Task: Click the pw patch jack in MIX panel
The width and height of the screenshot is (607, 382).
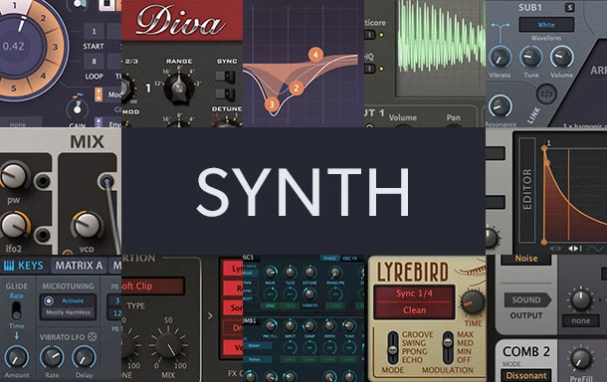Action: coord(42,180)
